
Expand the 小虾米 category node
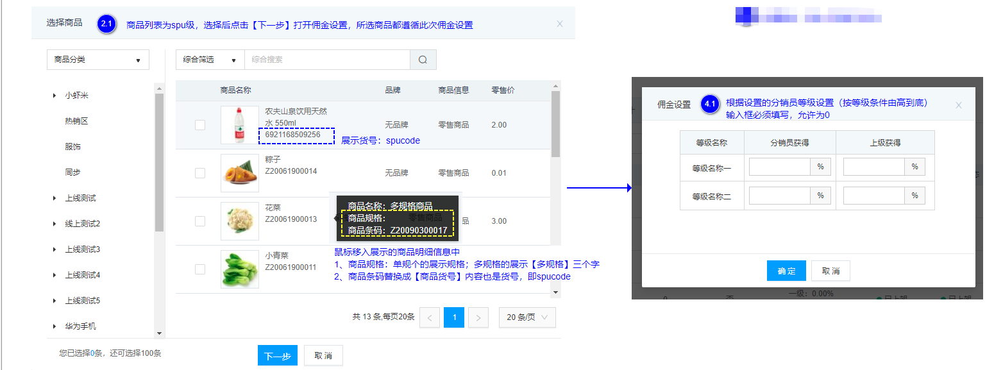tap(55, 96)
